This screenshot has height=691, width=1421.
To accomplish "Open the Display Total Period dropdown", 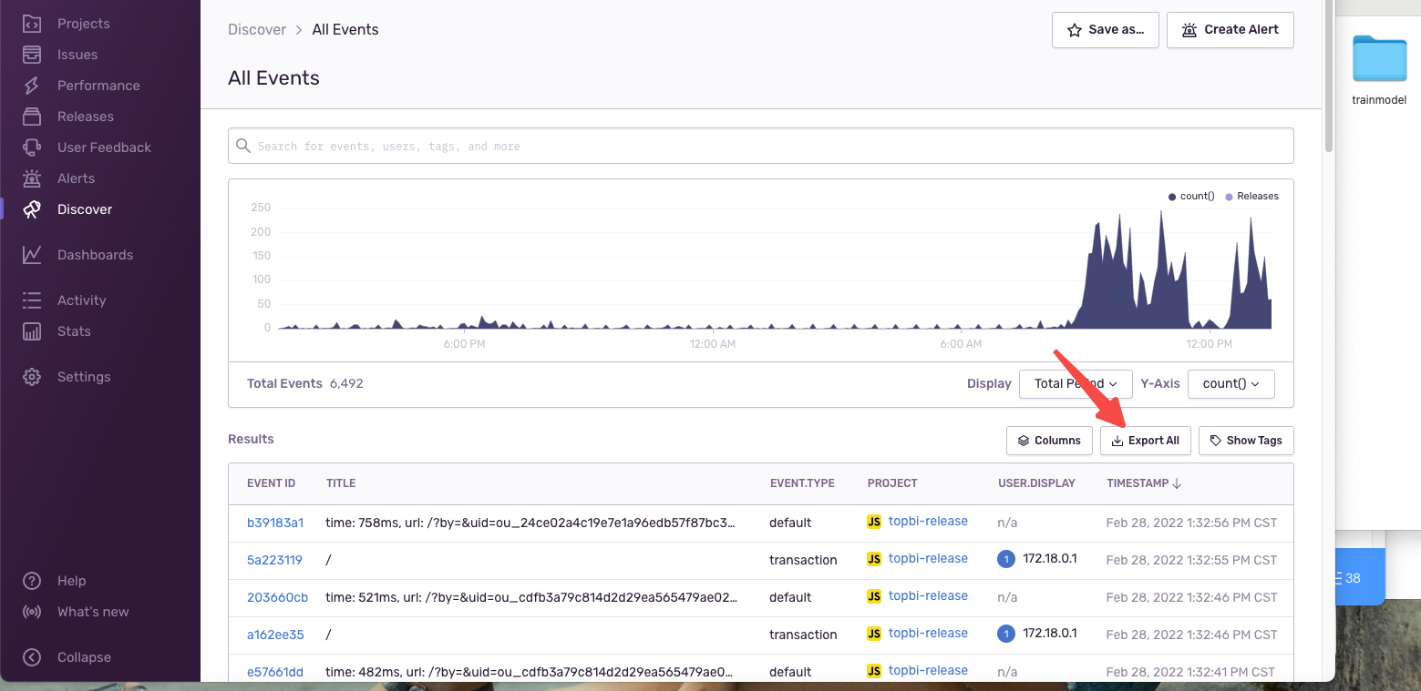I will [1076, 384].
